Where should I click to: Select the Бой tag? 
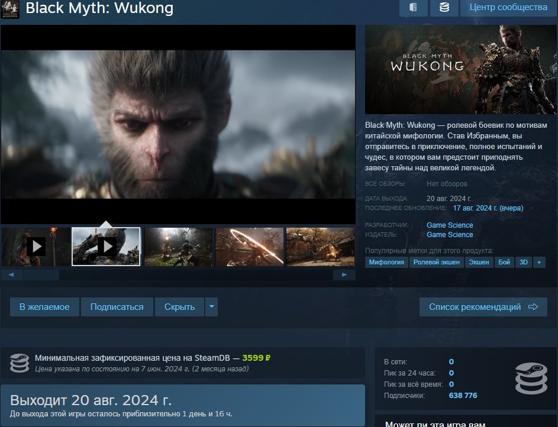coord(504,263)
